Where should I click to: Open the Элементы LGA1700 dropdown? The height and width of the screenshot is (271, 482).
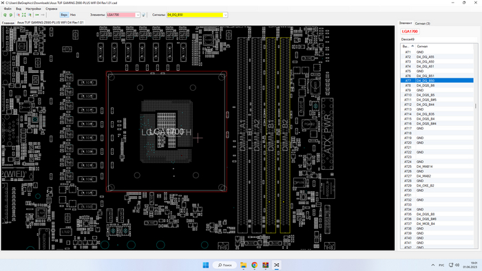click(x=138, y=14)
